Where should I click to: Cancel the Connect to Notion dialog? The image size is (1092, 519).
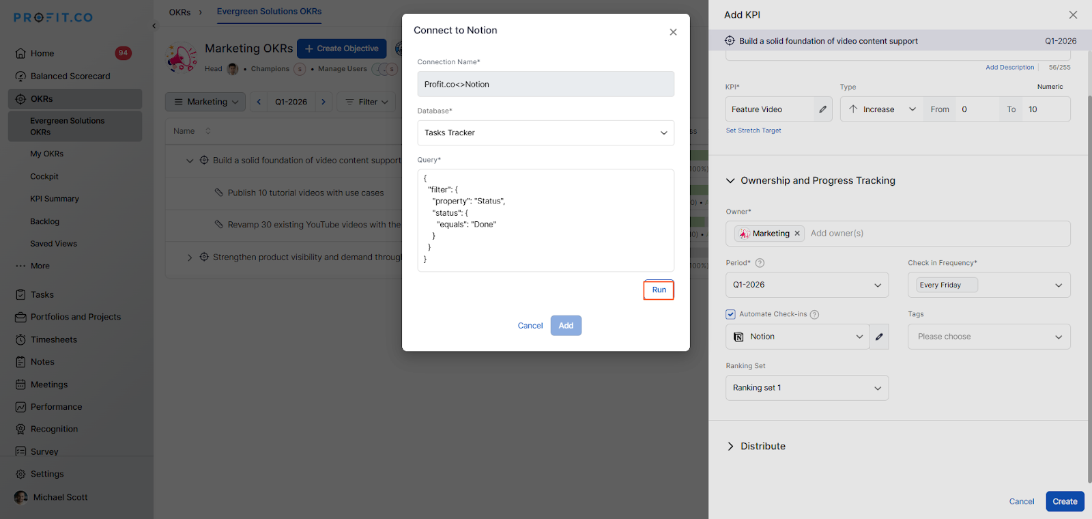[x=530, y=326]
